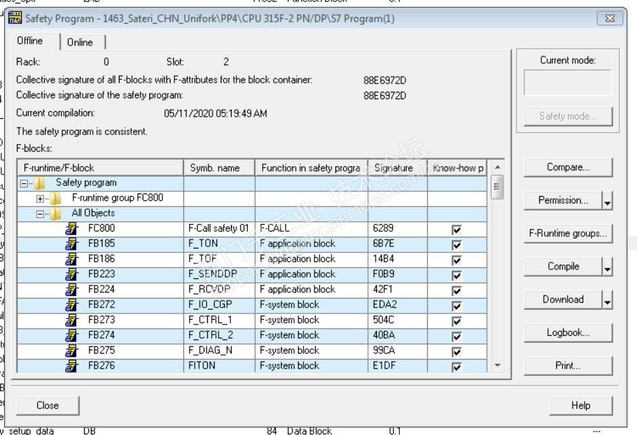Click the F-runtime group FC800 folder icon
This screenshot has width=637, height=435.
[x=56, y=198]
